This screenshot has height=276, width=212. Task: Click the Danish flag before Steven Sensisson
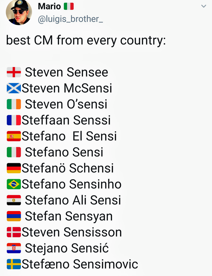coord(14,232)
